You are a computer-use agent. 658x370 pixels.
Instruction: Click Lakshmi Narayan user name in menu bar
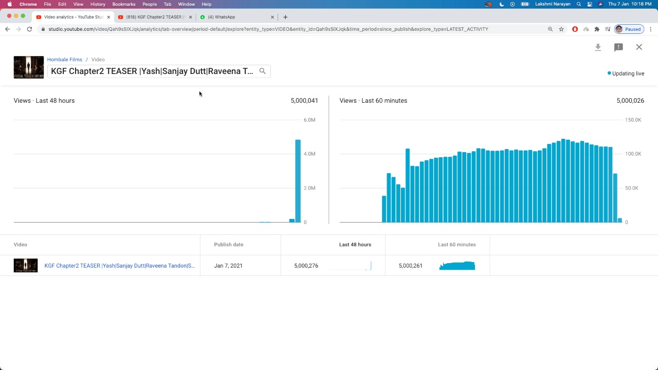553,4
